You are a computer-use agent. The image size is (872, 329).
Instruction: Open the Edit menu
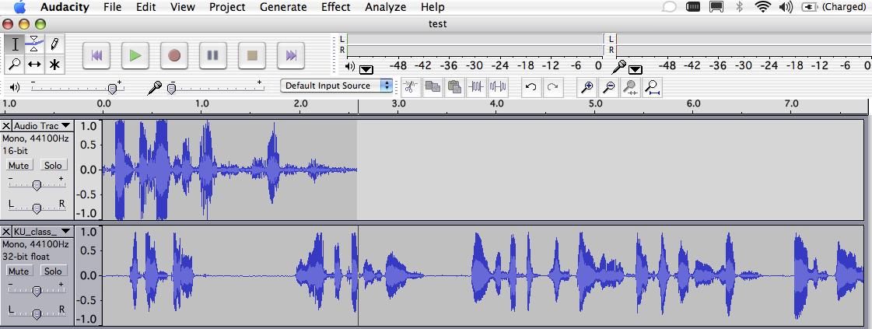[146, 7]
